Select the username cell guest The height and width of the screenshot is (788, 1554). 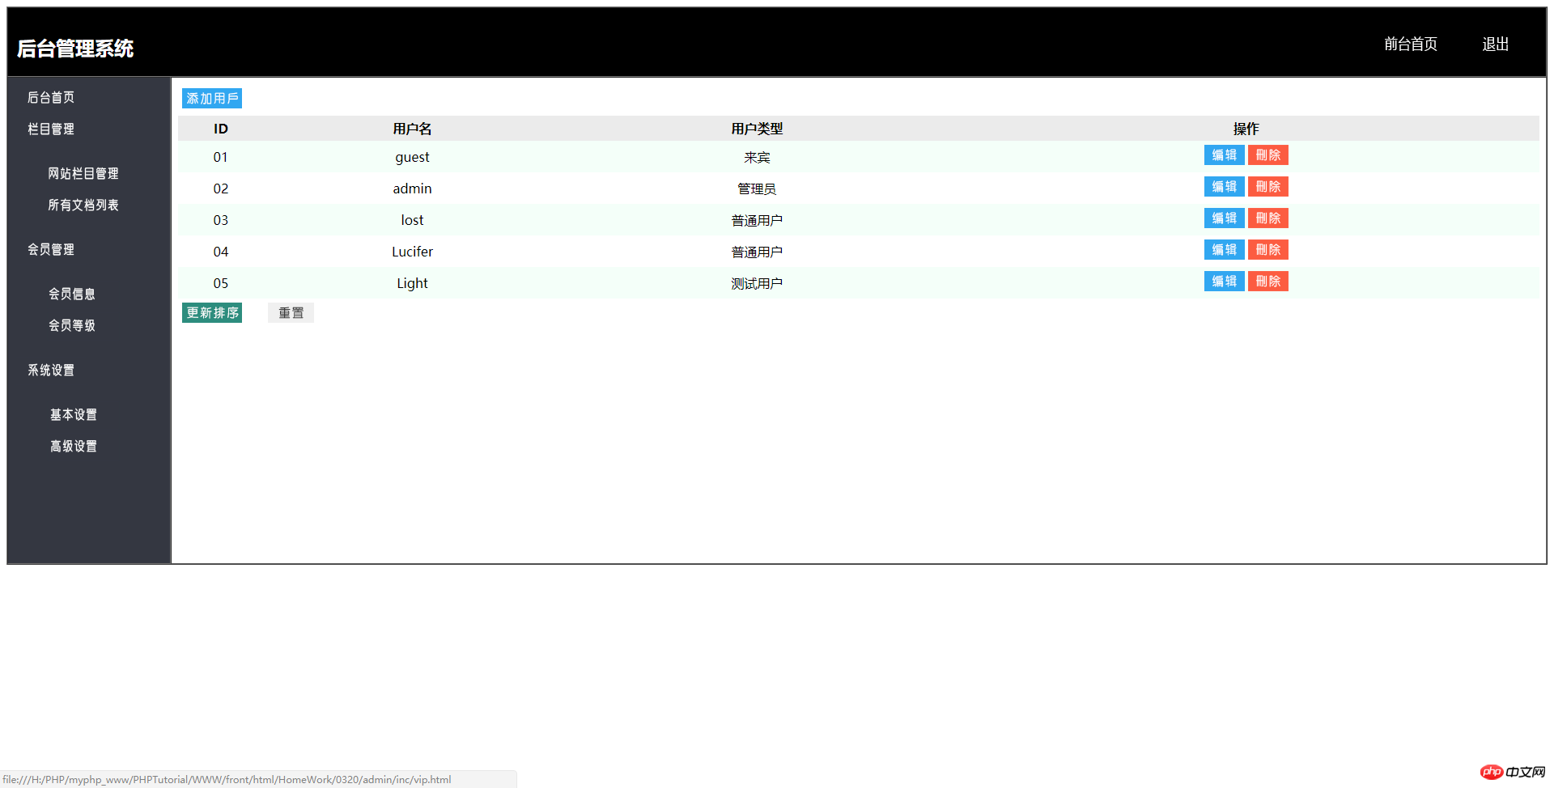pyautogui.click(x=412, y=158)
